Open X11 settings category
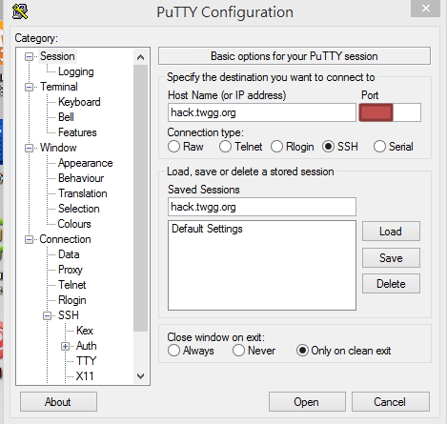This screenshot has width=447, height=424. pos(85,376)
